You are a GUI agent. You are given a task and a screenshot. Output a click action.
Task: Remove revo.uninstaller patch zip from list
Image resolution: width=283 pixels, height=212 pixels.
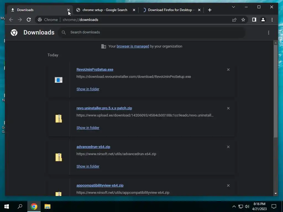pos(228,108)
